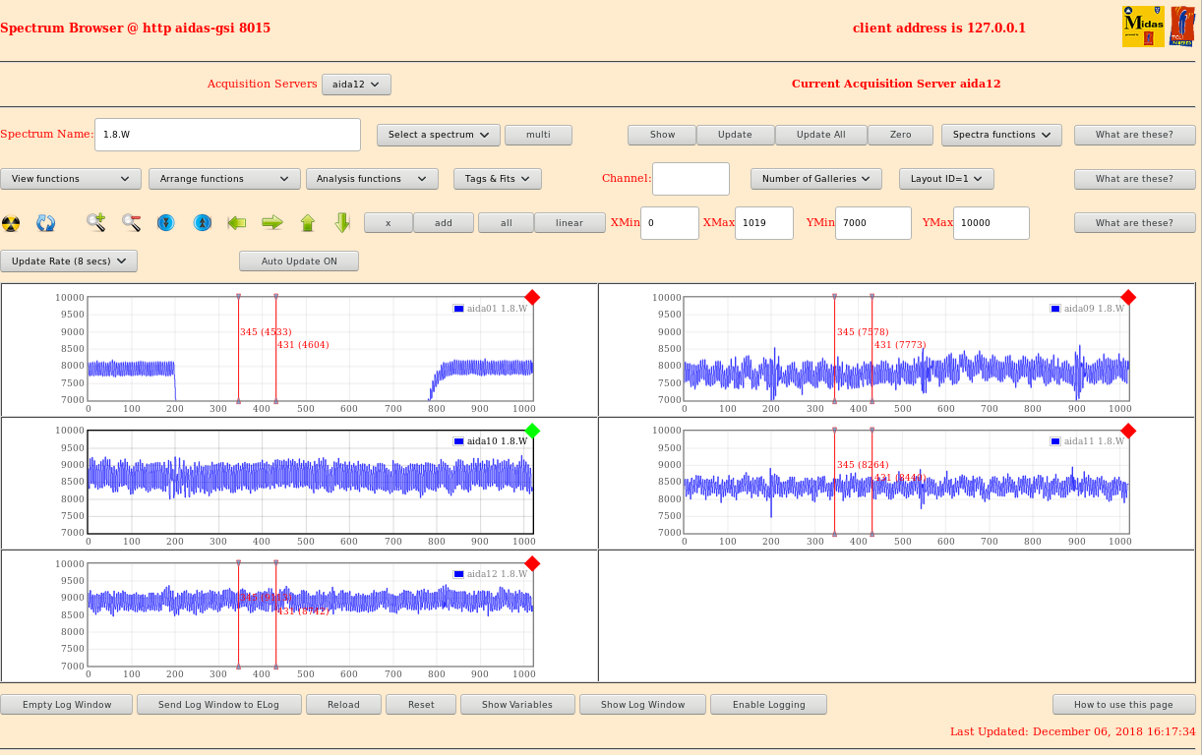Click the radiation hazard icon
The height and width of the screenshot is (755, 1202).
(x=11, y=223)
